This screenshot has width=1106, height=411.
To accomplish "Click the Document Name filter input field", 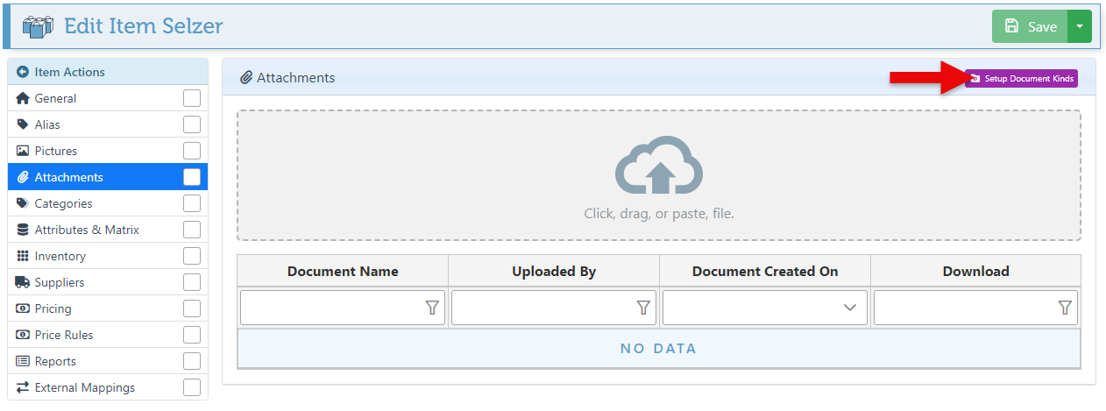I will [331, 308].
